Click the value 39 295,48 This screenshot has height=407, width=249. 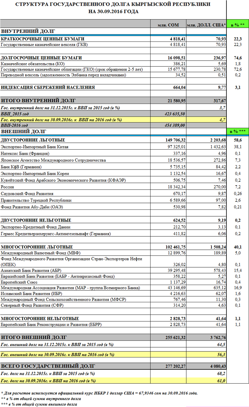click(x=177, y=270)
